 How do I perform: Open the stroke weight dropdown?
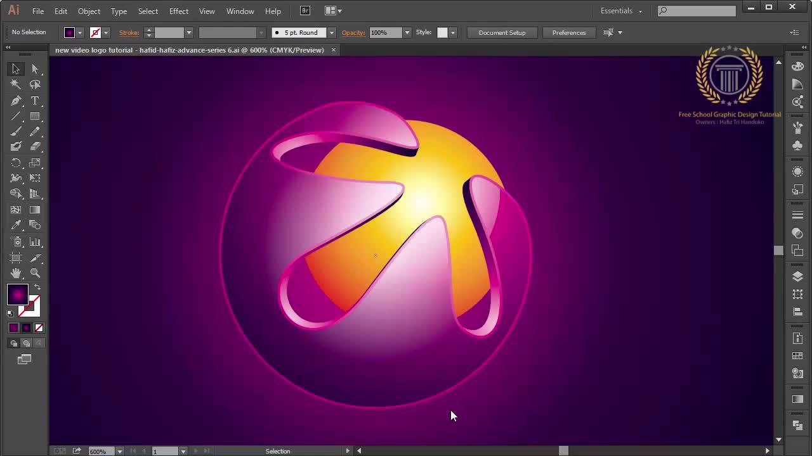pyautogui.click(x=188, y=33)
